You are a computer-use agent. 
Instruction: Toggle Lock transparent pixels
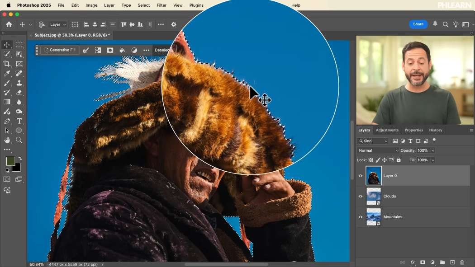coord(371,160)
